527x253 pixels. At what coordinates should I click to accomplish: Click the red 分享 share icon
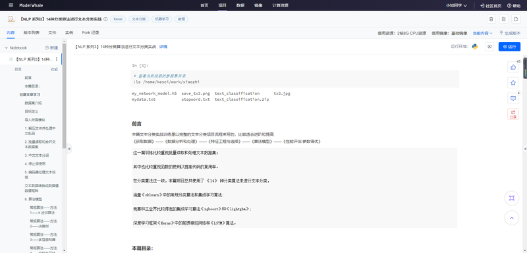pyautogui.click(x=513, y=114)
